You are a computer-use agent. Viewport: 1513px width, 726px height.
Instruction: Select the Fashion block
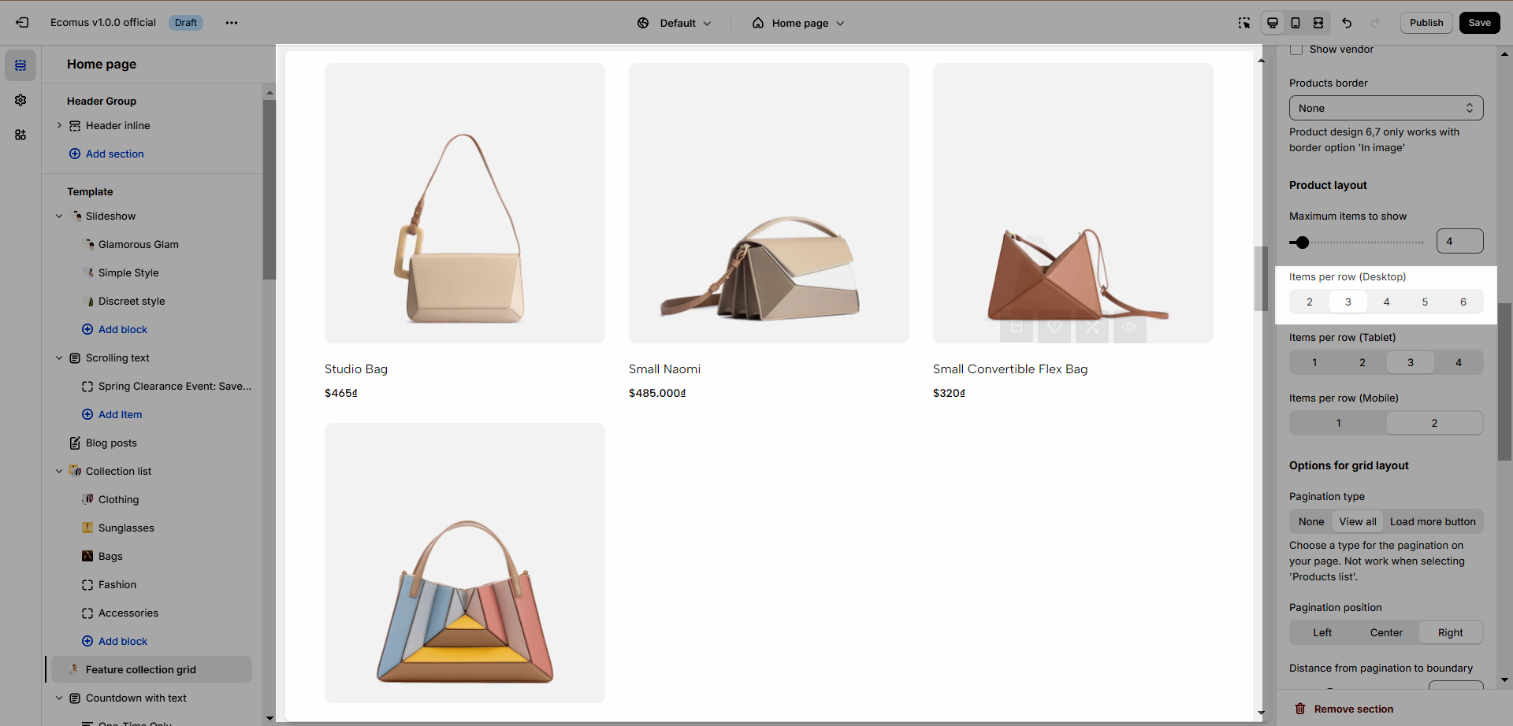coord(117,585)
